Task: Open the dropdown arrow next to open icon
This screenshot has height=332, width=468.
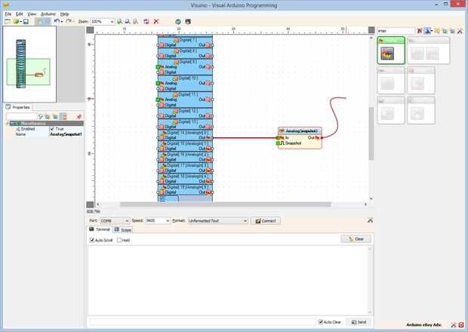Action: pos(20,21)
